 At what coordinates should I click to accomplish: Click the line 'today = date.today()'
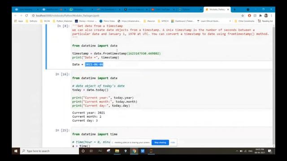pos(90,90)
